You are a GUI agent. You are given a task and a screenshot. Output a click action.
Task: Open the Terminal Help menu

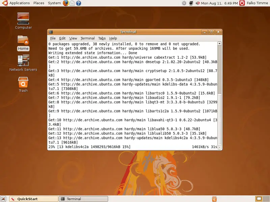click(x=113, y=38)
